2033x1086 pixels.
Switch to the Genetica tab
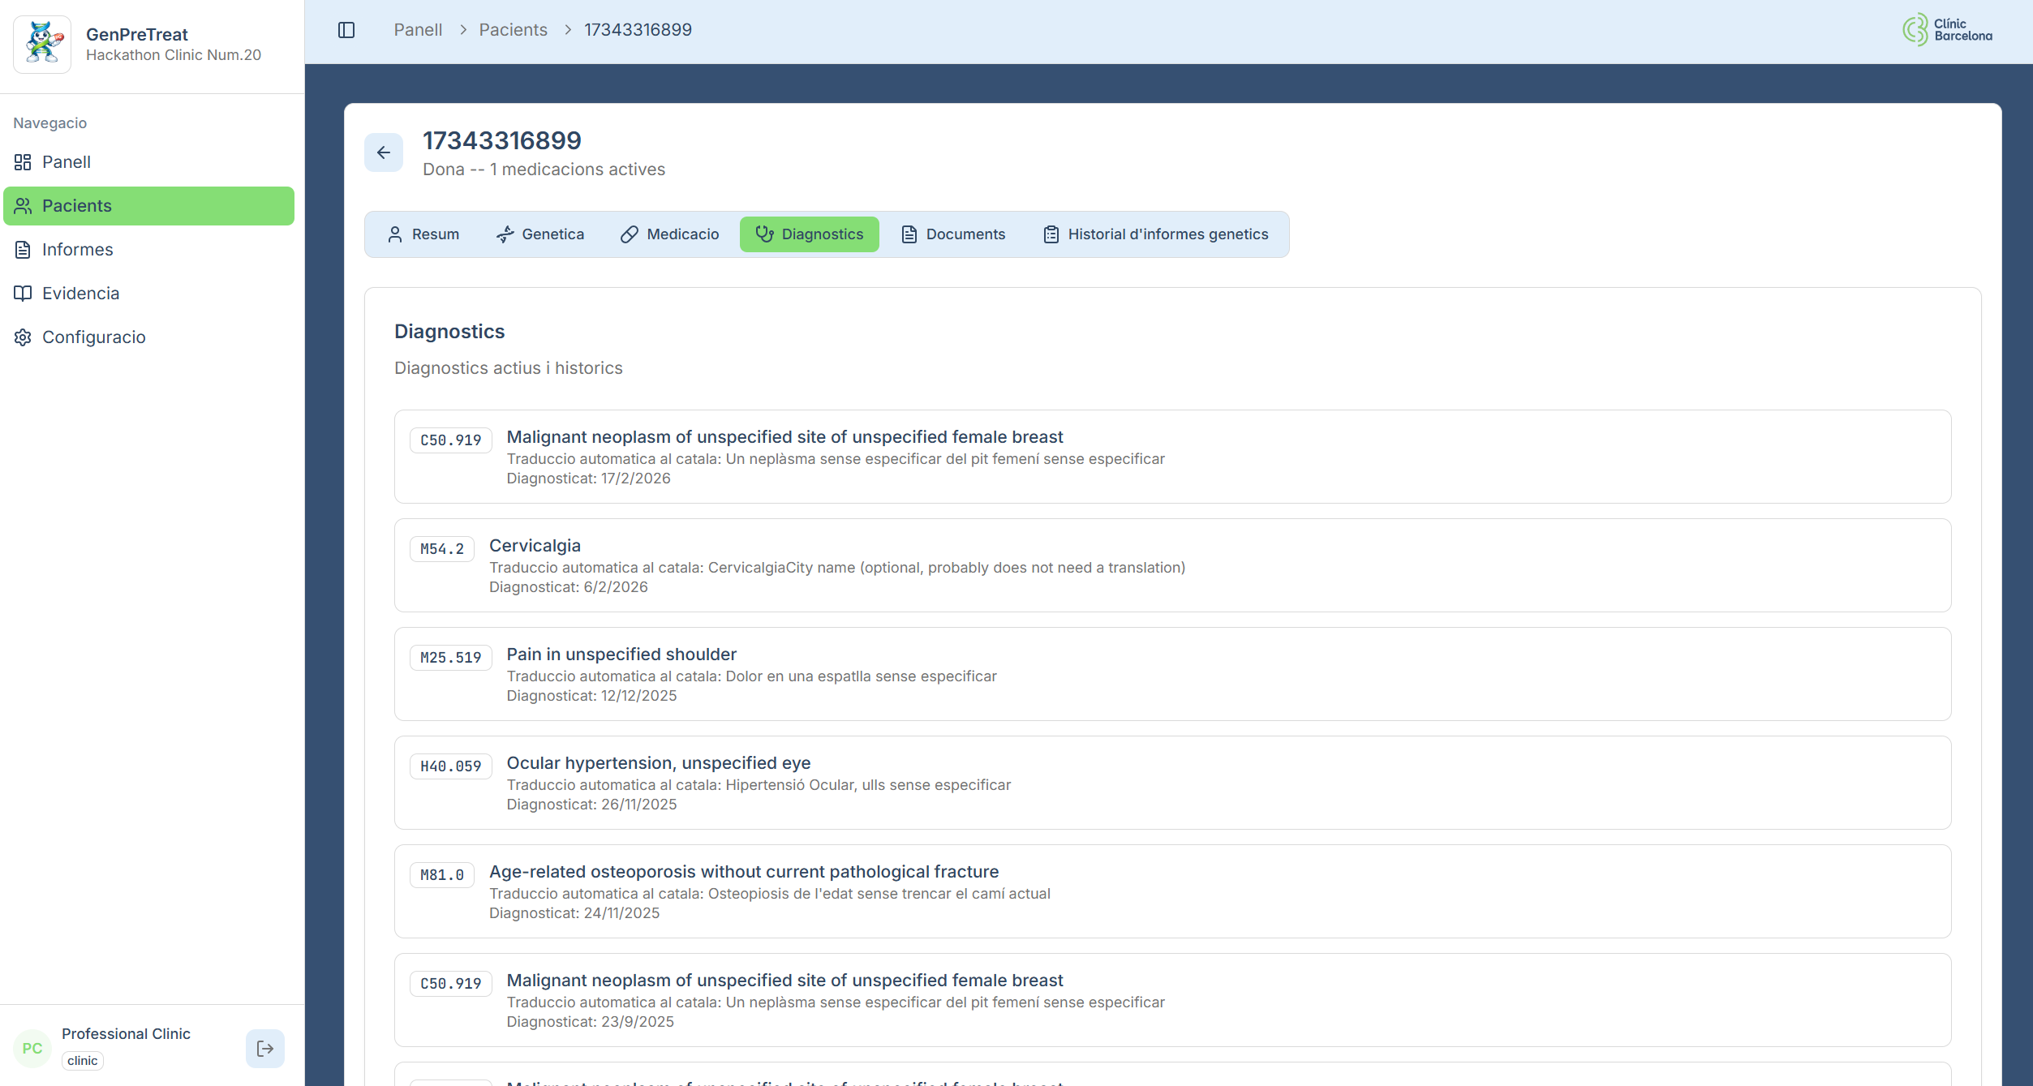(x=540, y=234)
